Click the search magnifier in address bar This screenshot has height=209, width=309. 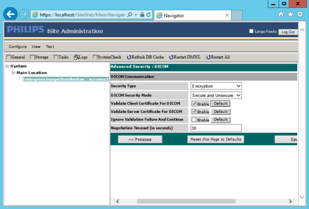click(130, 15)
